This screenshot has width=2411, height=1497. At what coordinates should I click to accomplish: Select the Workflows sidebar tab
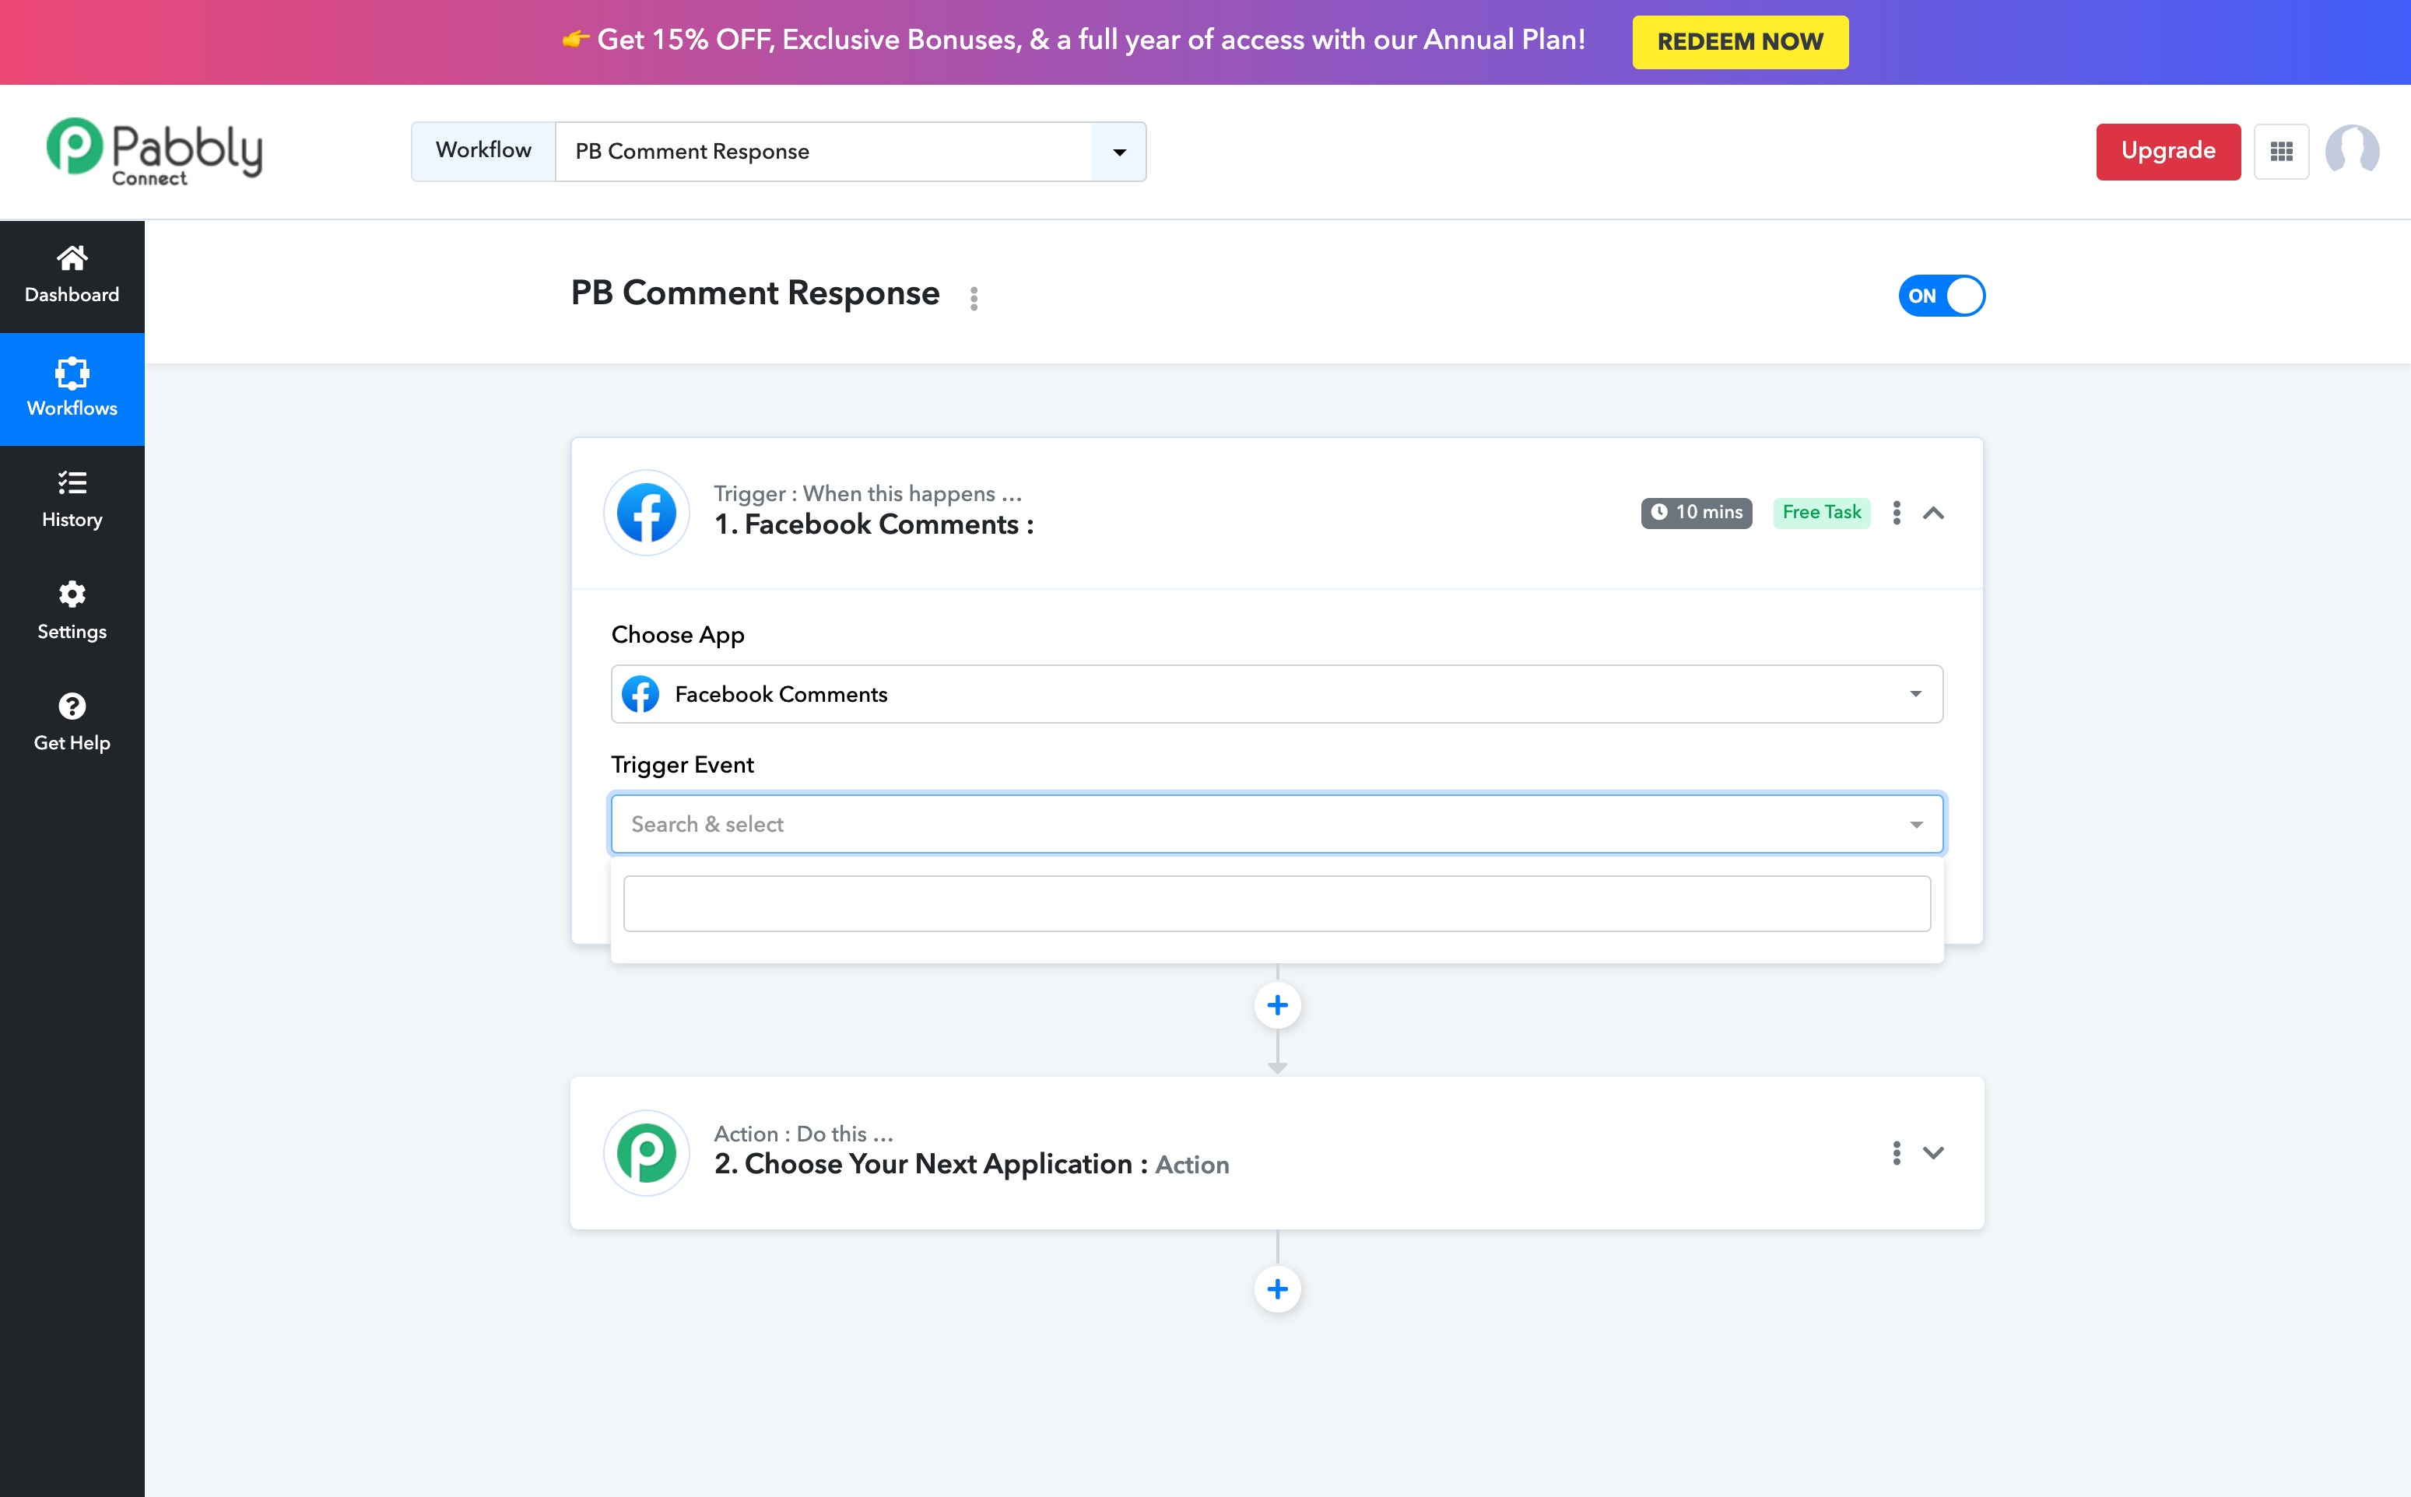(x=72, y=389)
